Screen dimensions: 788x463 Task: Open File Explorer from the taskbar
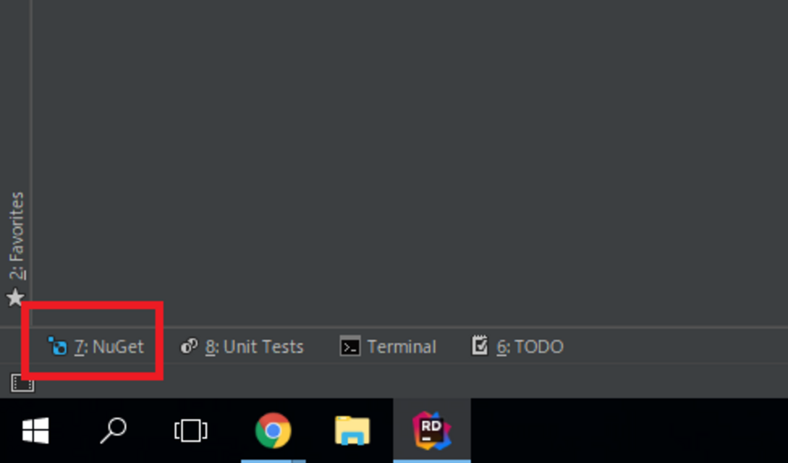click(x=352, y=431)
